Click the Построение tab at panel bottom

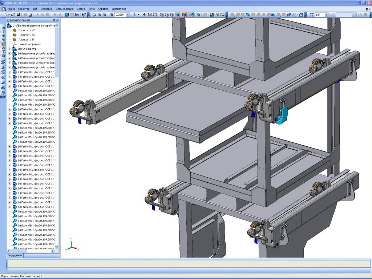[15, 256]
